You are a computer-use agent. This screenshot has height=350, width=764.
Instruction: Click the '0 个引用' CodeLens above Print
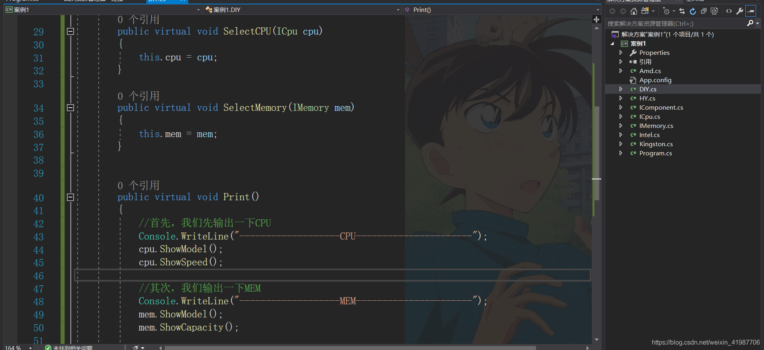coord(138,185)
